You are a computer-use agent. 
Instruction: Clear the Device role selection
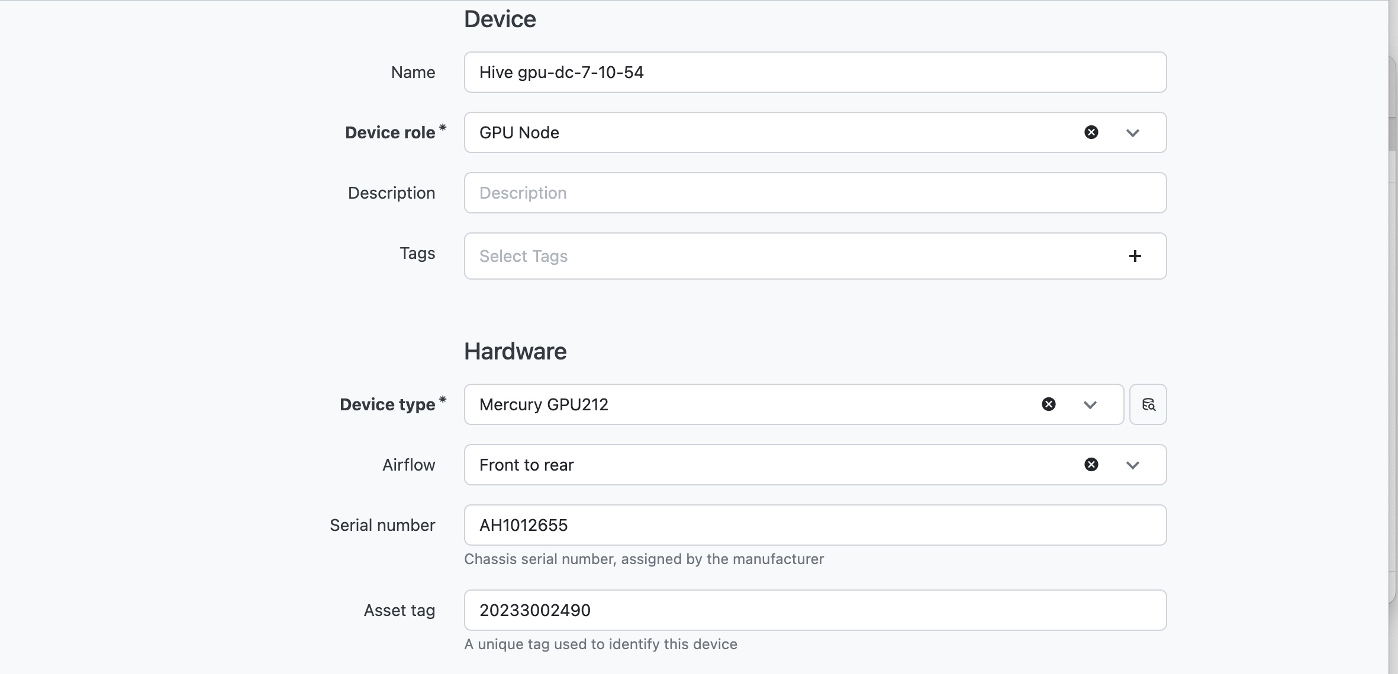(1091, 132)
